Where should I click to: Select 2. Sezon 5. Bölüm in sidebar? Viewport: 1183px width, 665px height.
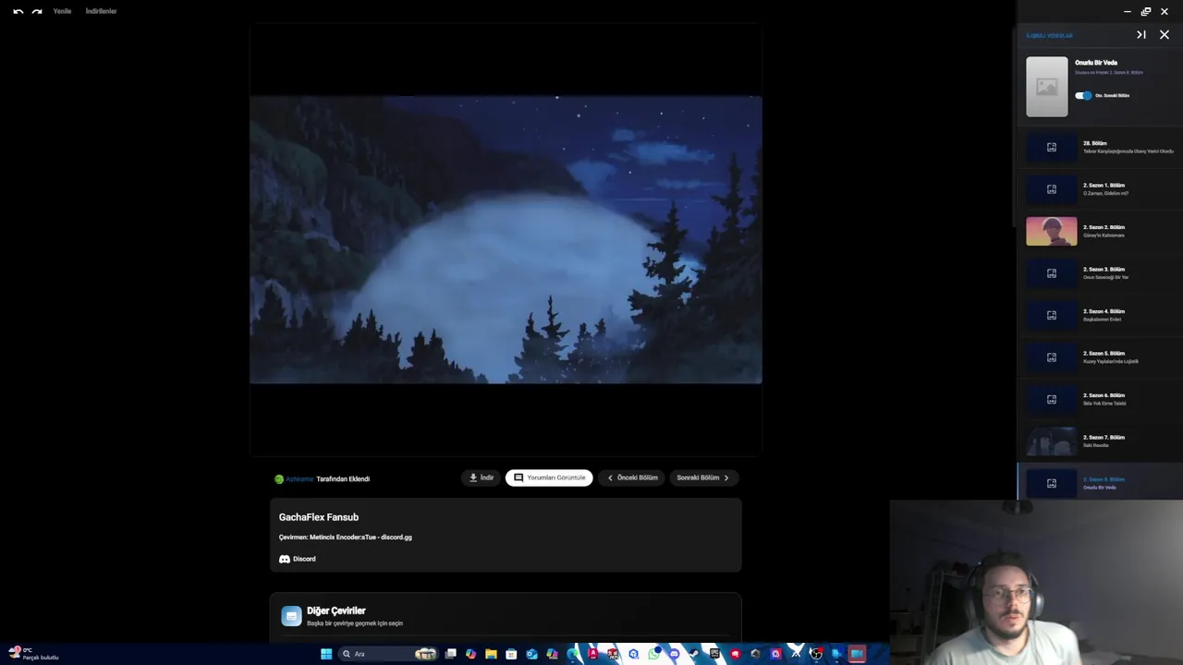(x=1100, y=357)
